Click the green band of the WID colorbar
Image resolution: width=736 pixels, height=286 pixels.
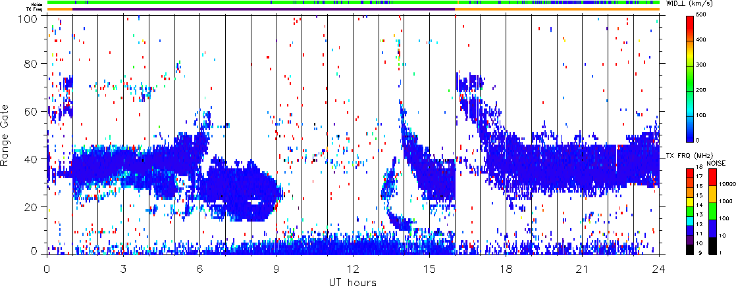[689, 79]
